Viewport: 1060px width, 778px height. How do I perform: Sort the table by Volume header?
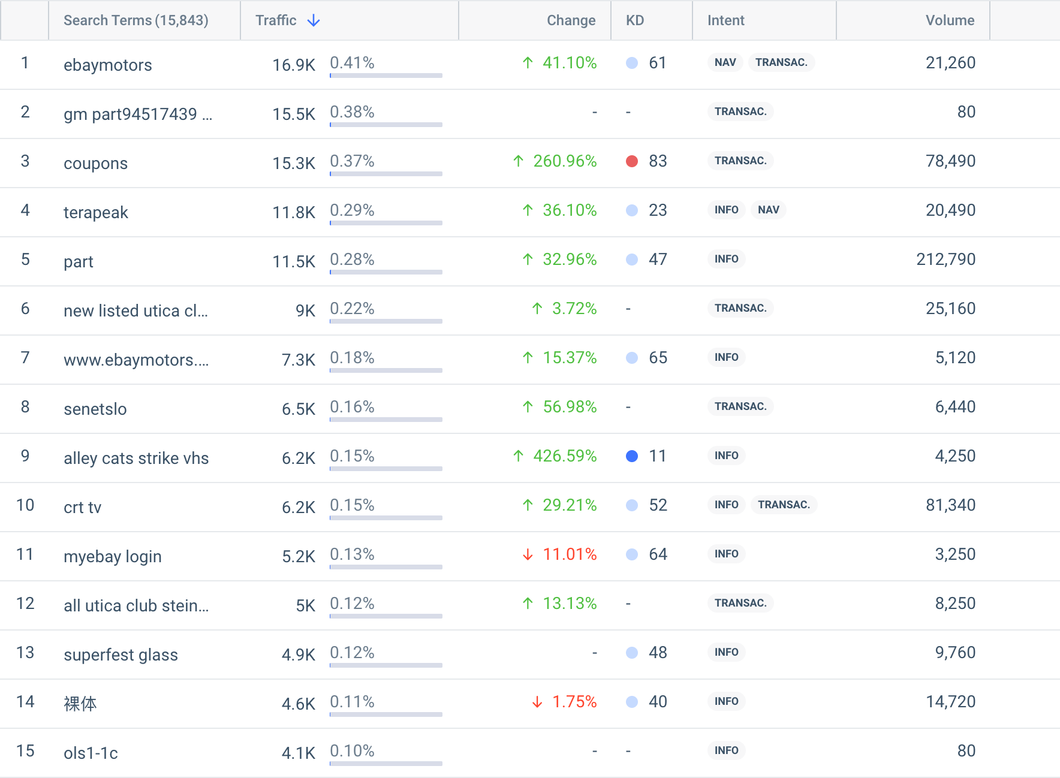pos(949,20)
